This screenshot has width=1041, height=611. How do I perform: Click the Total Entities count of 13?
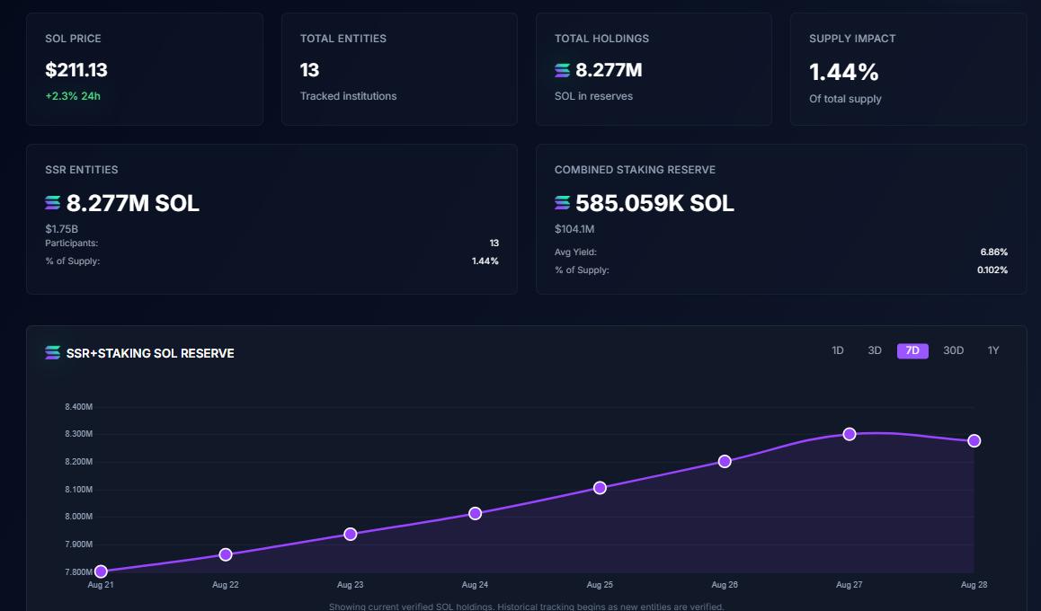click(x=310, y=70)
